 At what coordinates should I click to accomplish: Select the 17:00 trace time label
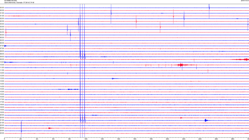(2, 100)
